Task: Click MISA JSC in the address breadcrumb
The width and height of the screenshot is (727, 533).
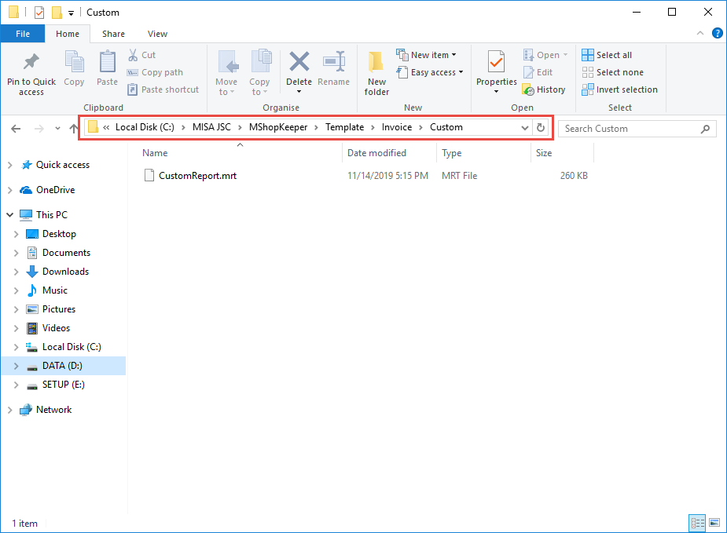Action: point(211,127)
